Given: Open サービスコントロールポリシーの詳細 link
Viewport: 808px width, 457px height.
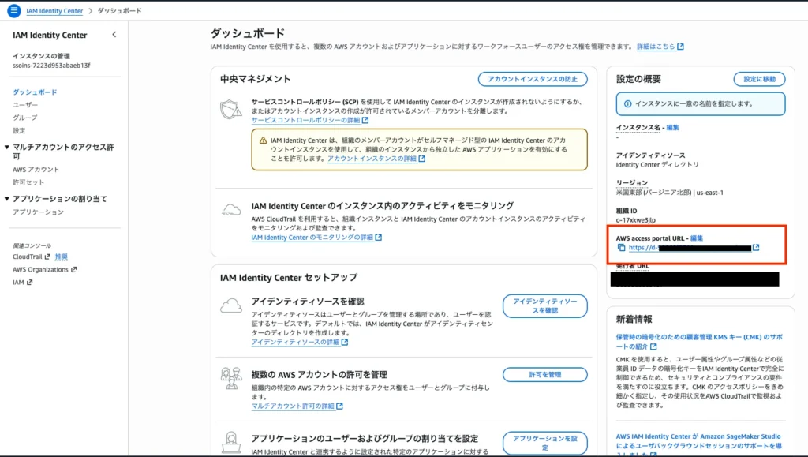Looking at the screenshot, I should pyautogui.click(x=305, y=120).
